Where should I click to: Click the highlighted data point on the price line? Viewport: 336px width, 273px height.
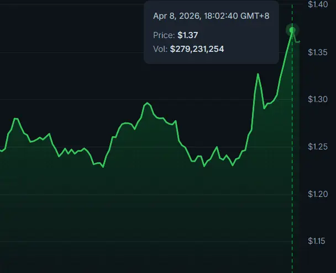292,30
